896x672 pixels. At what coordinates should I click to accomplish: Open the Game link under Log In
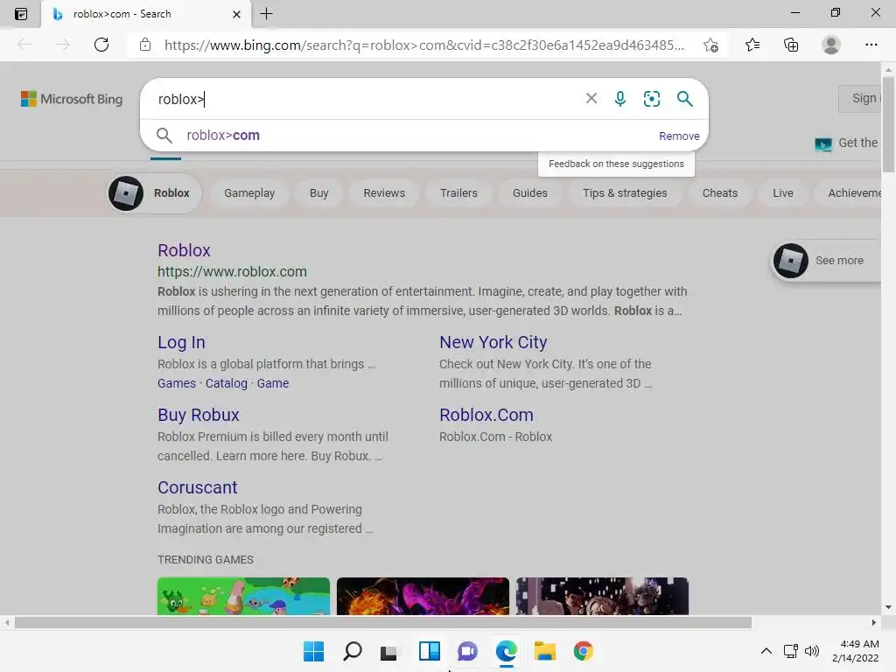[273, 383]
